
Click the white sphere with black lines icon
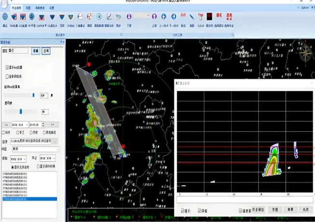pyautogui.click(x=80, y=16)
